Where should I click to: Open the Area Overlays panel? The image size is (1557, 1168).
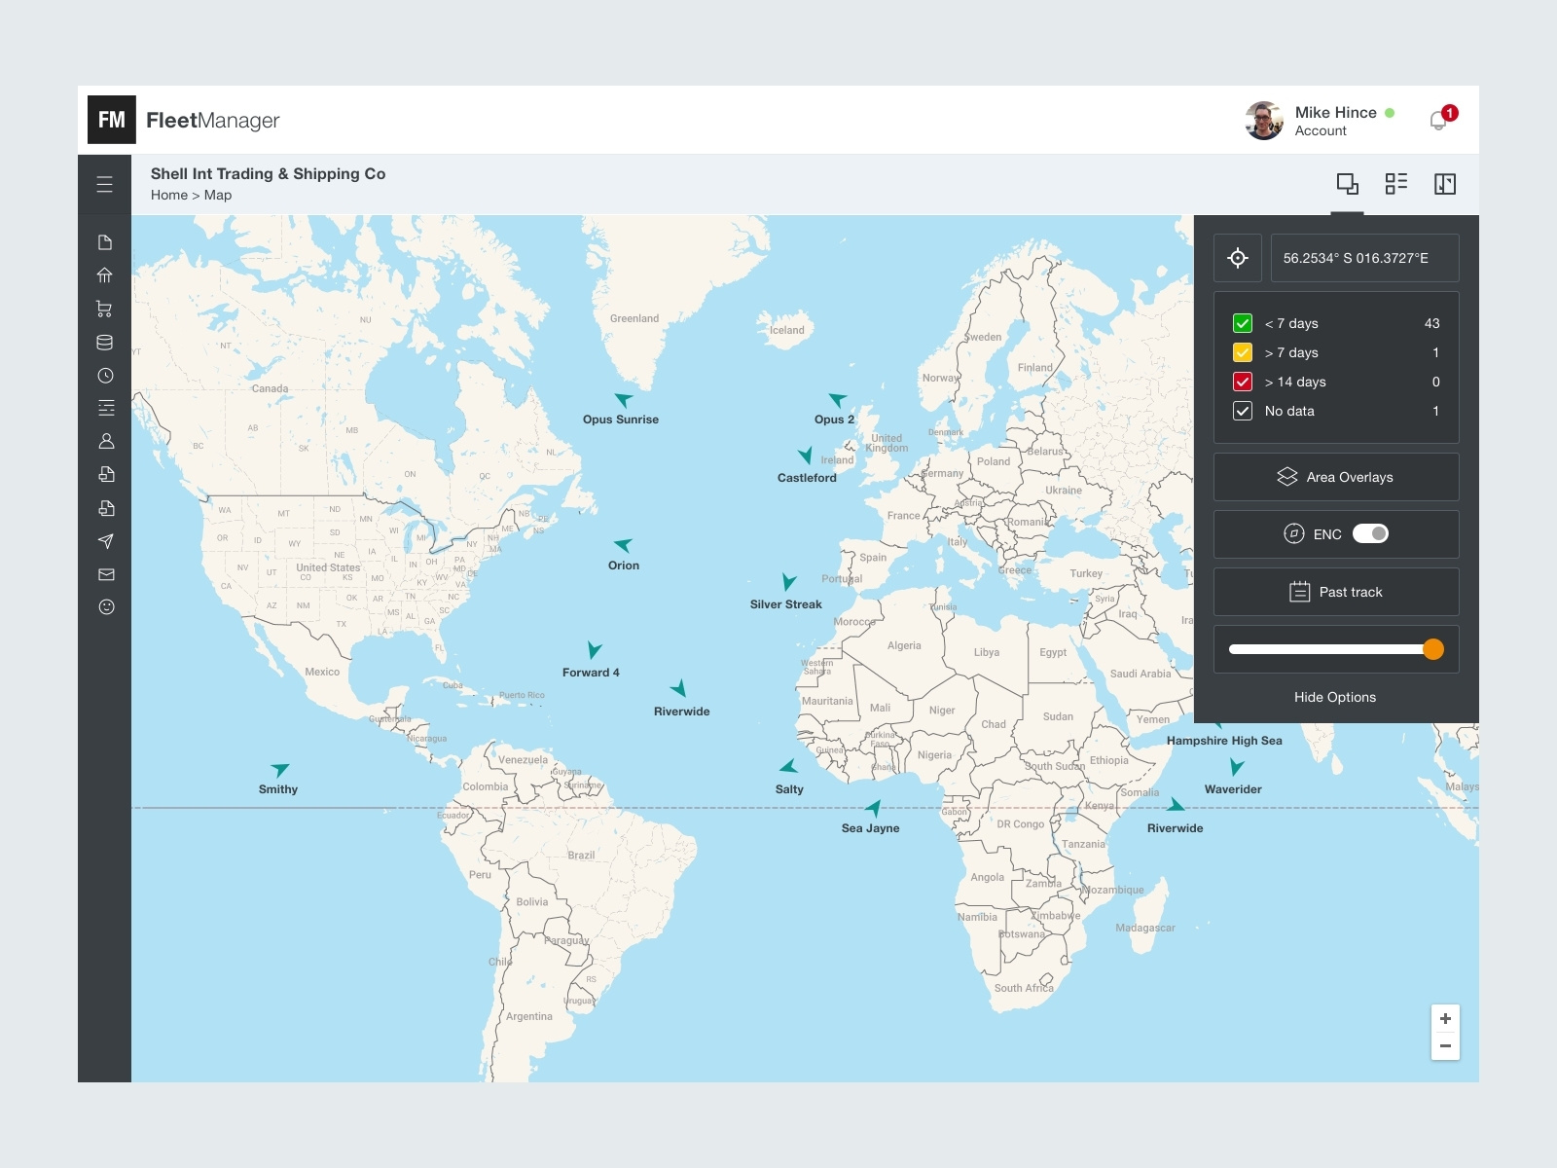[1335, 477]
